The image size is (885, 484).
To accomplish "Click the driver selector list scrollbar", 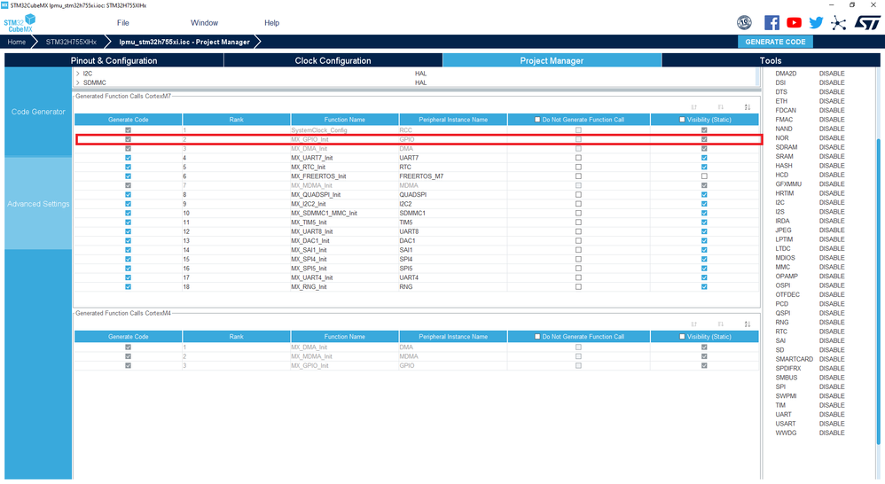I will [757, 77].
